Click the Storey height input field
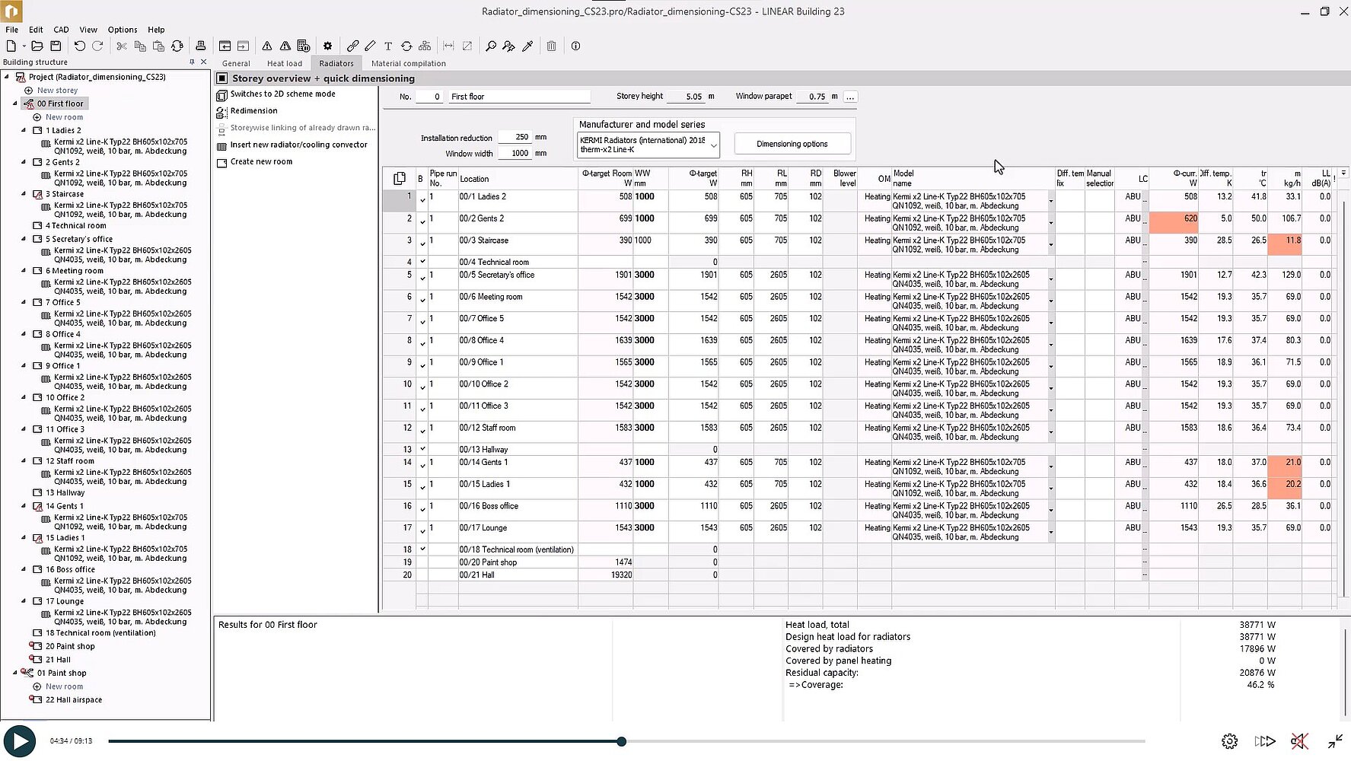Viewport: 1351px width, 761px height. (686, 97)
